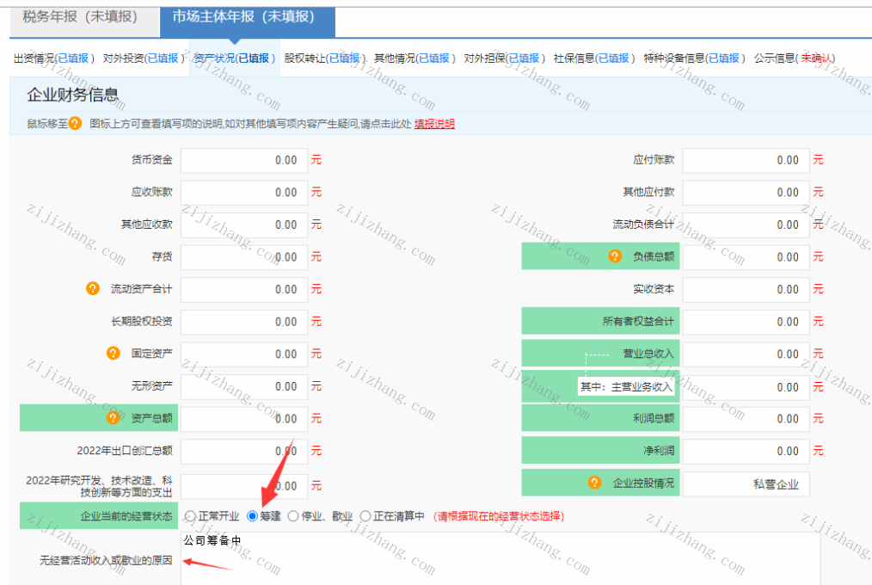
Task: Open 社保信息 section
Action: point(594,58)
